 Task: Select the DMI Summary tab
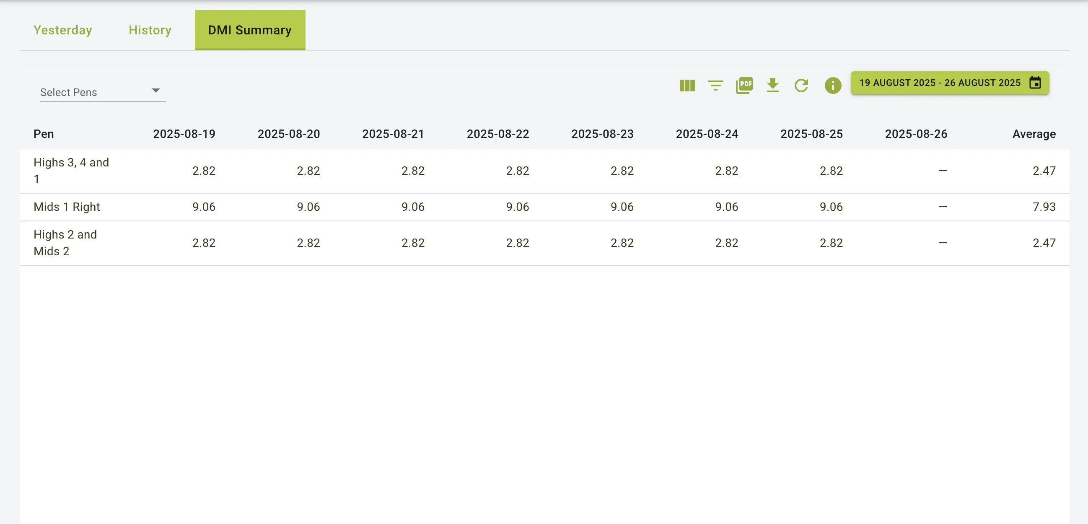(x=250, y=30)
